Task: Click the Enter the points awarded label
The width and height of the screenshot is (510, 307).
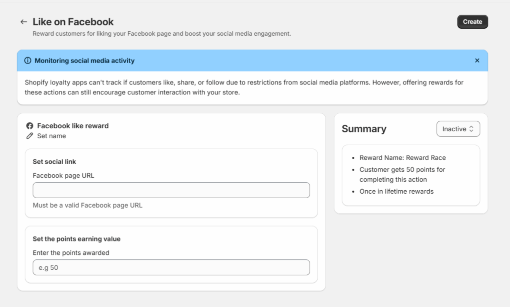Action: (x=71, y=253)
